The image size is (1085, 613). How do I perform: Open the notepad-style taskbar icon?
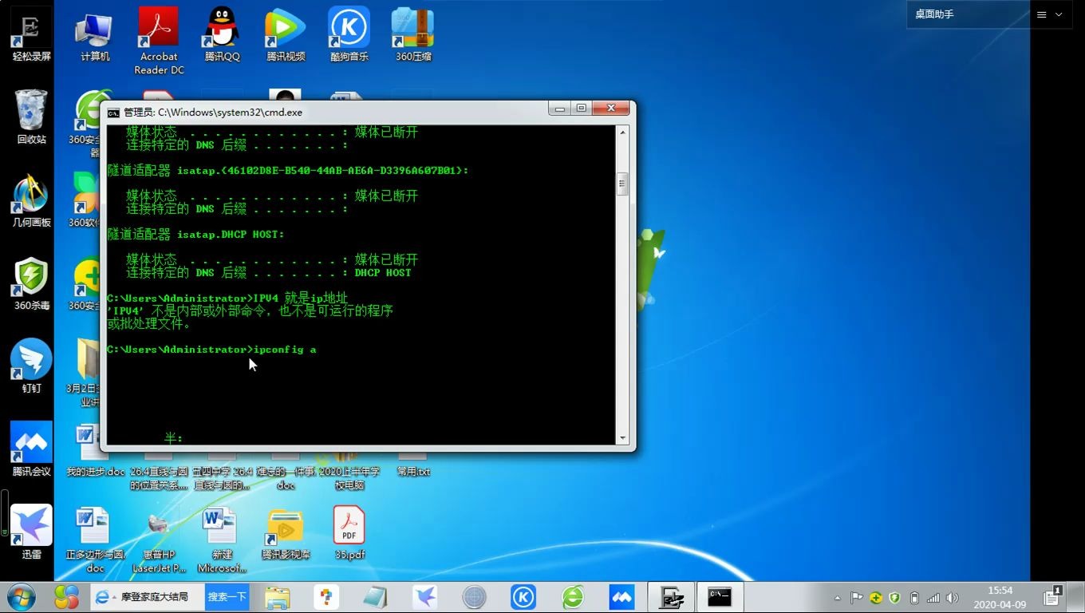(375, 597)
